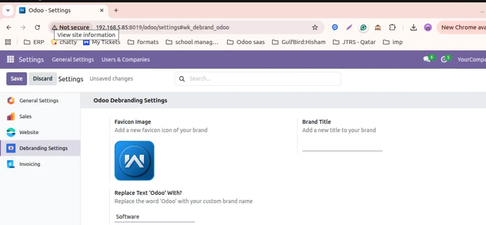This screenshot has height=225, width=486.
Task: Select Invoicing in the settings sidebar
Action: pyautogui.click(x=40, y=164)
